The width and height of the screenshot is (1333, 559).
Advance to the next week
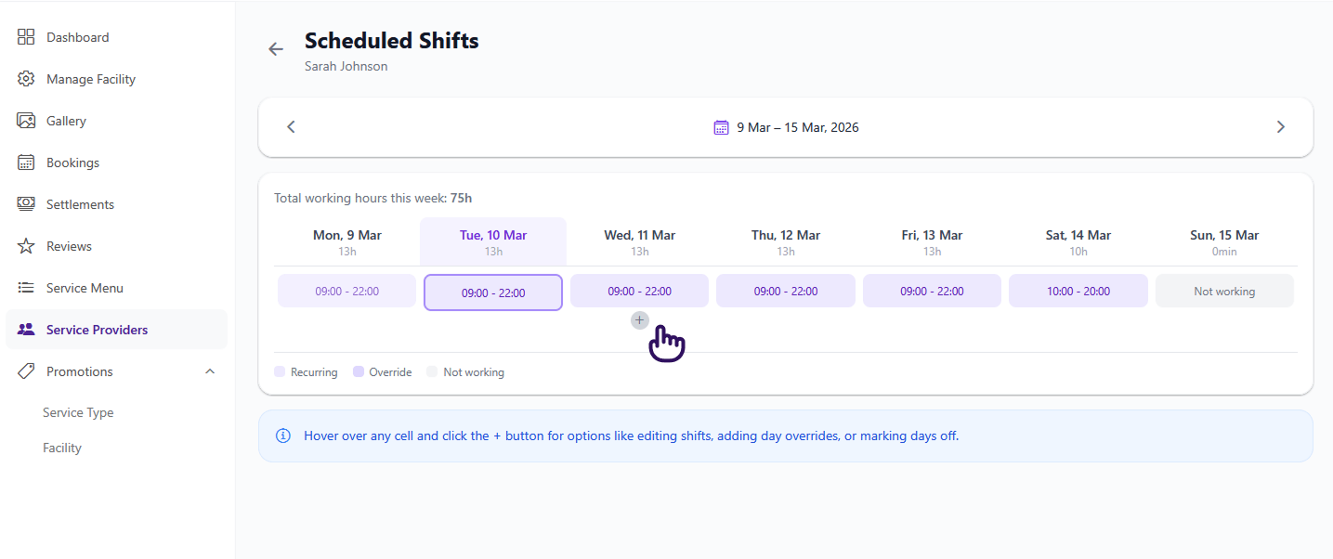click(x=1281, y=127)
